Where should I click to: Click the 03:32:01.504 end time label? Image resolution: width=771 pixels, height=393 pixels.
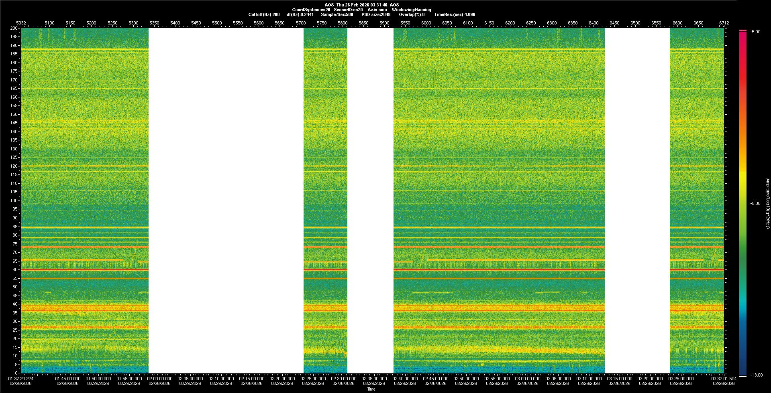coord(724,378)
